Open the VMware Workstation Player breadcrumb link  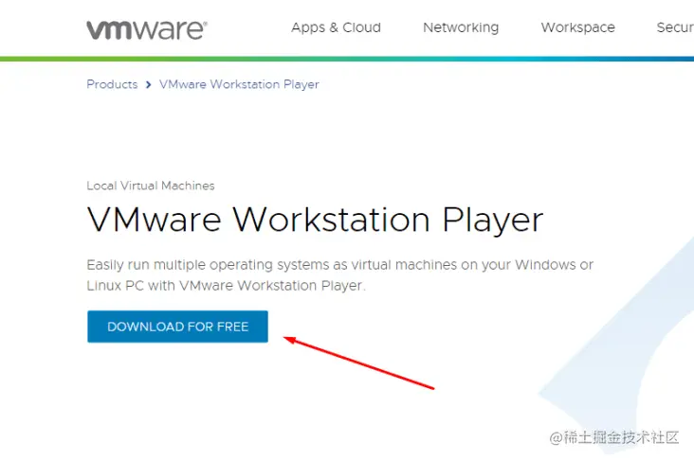239,84
